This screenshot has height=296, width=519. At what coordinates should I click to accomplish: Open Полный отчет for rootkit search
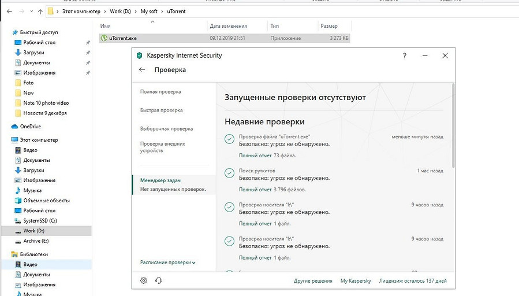[x=255, y=189]
